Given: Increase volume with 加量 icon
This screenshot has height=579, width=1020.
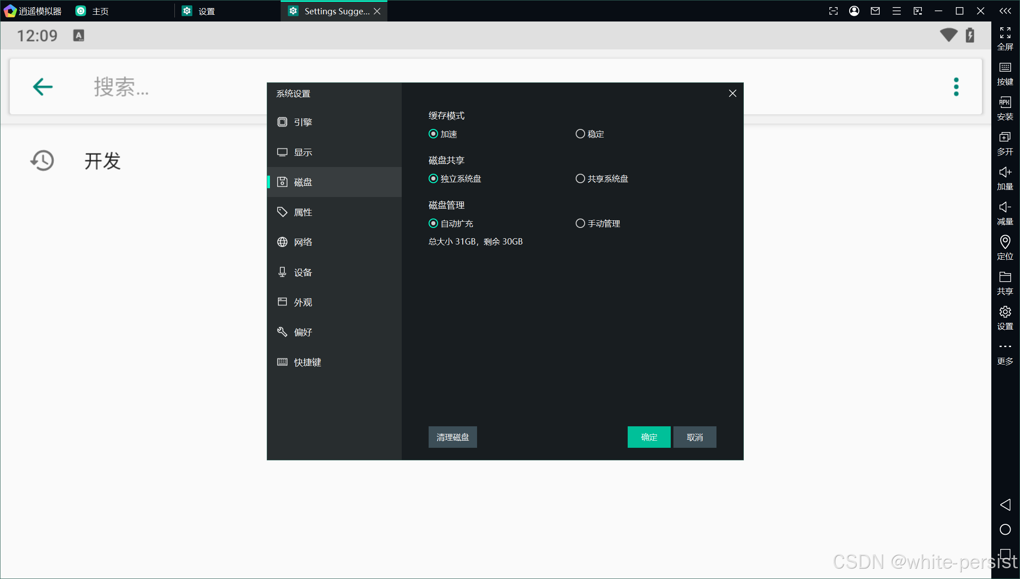Looking at the screenshot, I should point(1005,178).
